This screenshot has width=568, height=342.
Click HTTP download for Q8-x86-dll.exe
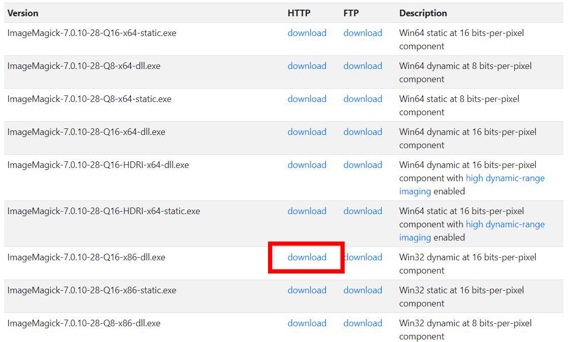tap(307, 323)
